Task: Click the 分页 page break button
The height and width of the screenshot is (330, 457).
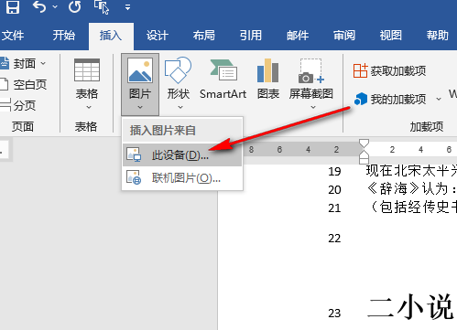Action: (x=18, y=105)
